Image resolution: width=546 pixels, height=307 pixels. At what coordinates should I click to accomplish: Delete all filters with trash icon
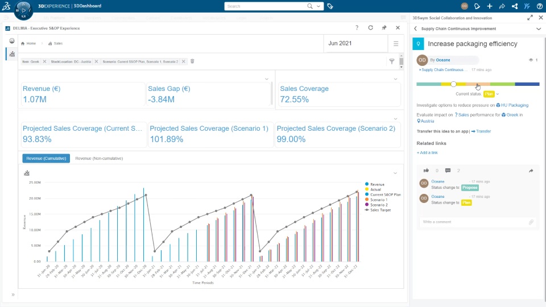coord(192,61)
